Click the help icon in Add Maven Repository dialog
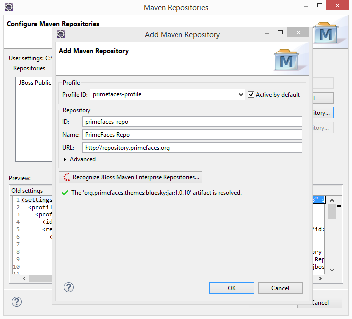The width and height of the screenshot is (352, 319). (x=69, y=287)
